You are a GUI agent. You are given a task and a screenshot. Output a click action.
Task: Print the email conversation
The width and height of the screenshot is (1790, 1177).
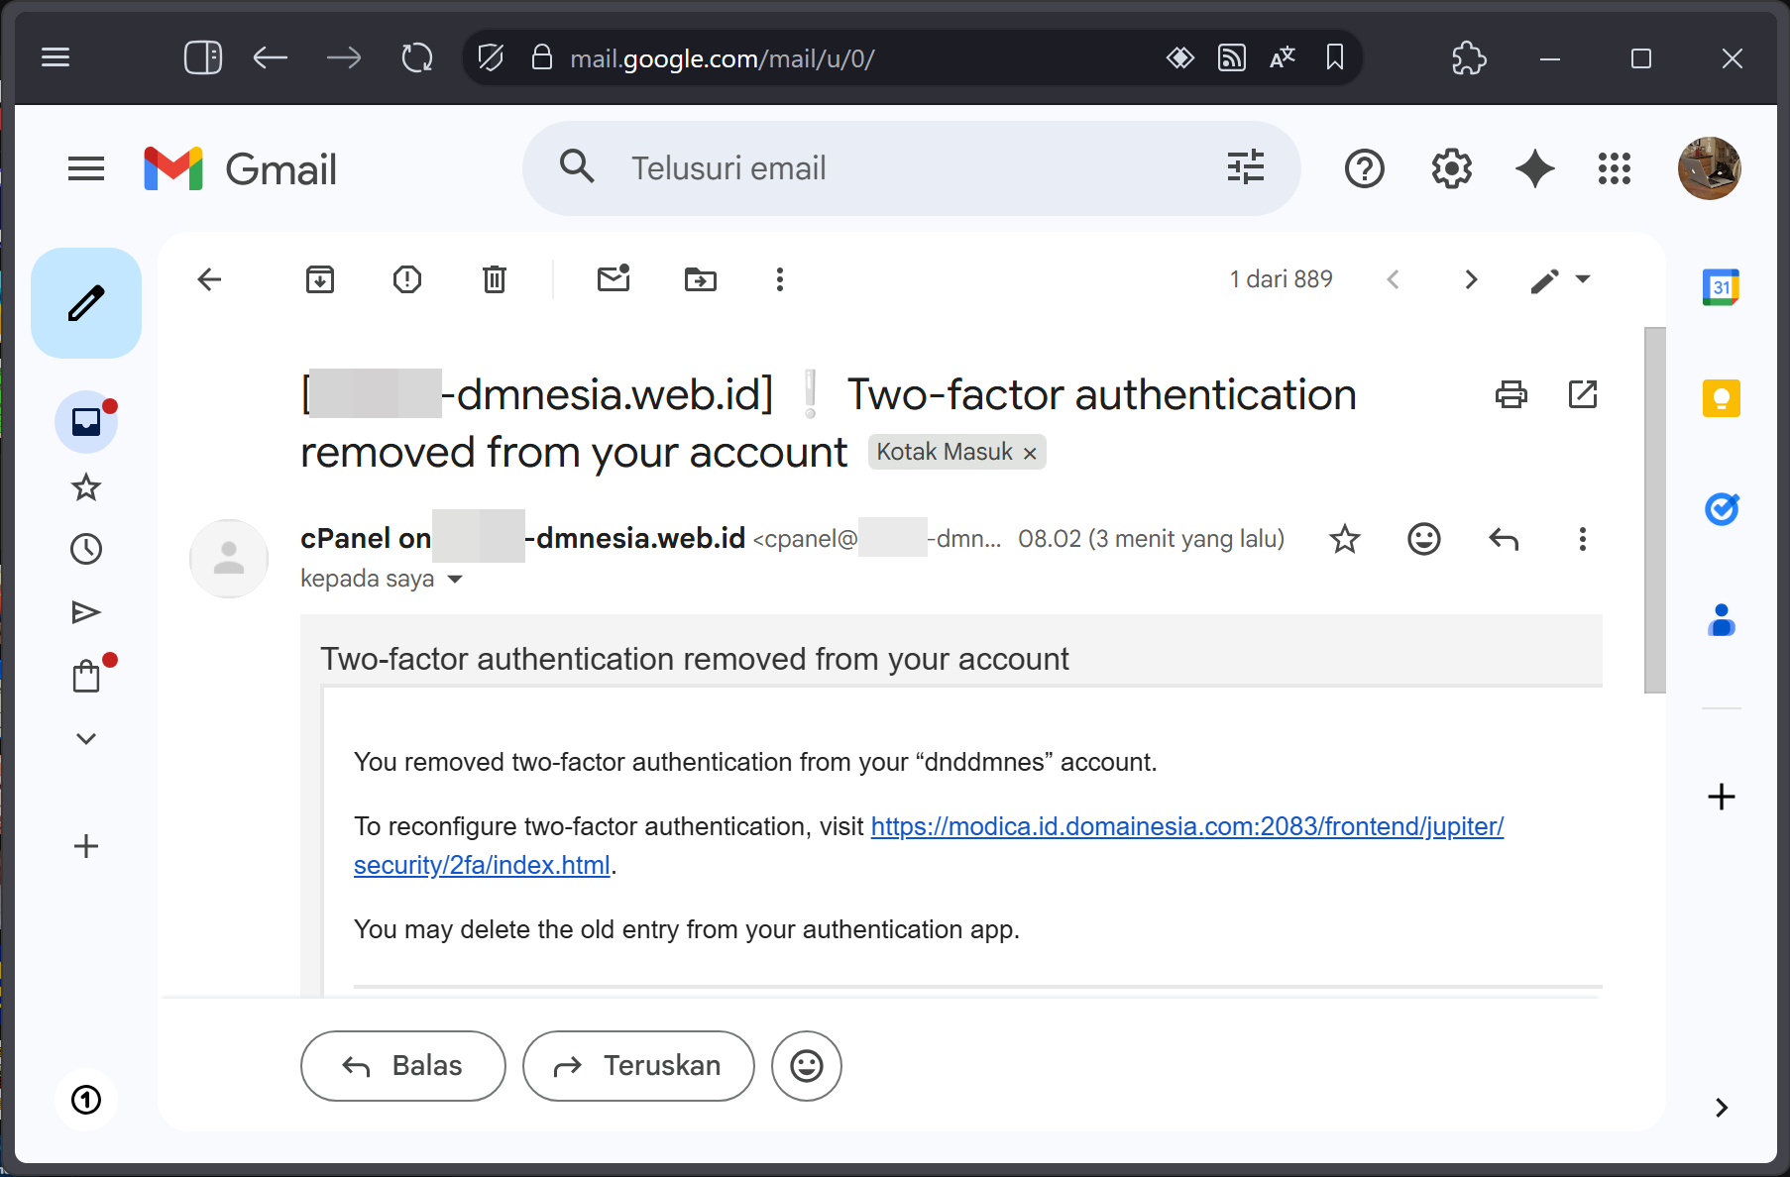(x=1511, y=394)
